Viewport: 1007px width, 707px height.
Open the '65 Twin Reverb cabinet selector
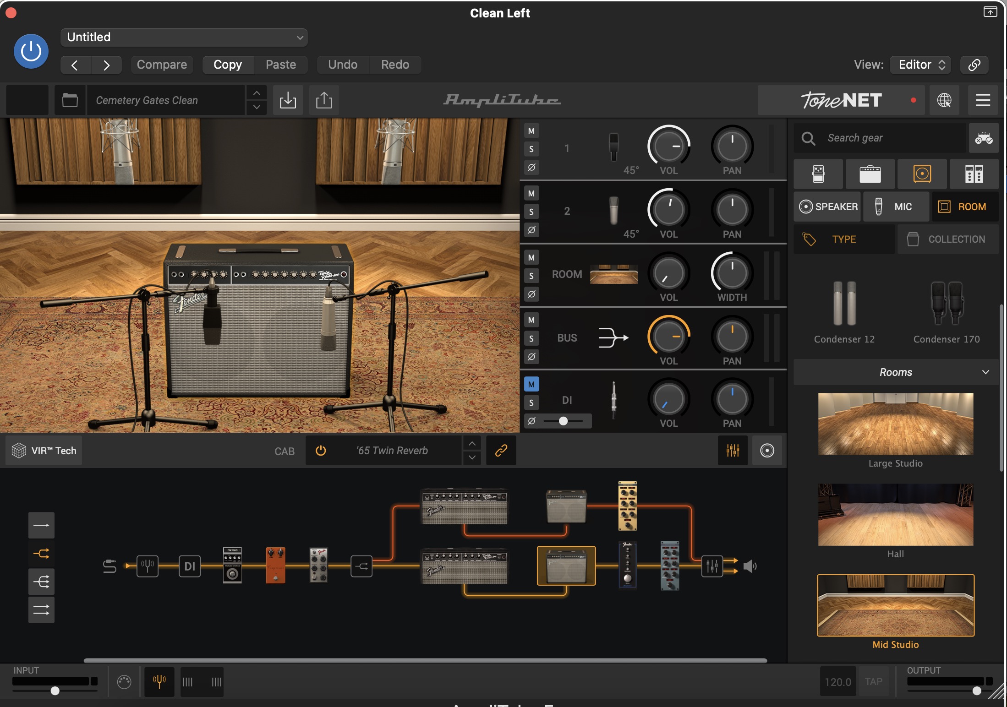click(x=393, y=451)
